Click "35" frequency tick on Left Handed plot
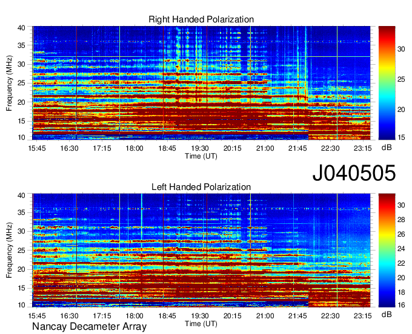 [x=21, y=212]
